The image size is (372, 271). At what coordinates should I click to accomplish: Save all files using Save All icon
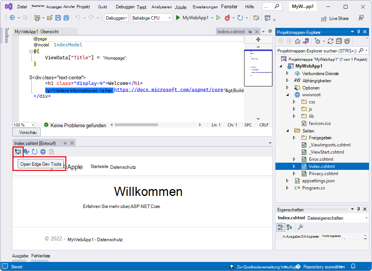[x=66, y=18]
